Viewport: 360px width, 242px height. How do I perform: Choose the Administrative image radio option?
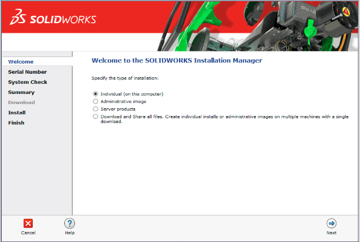pyautogui.click(x=96, y=102)
